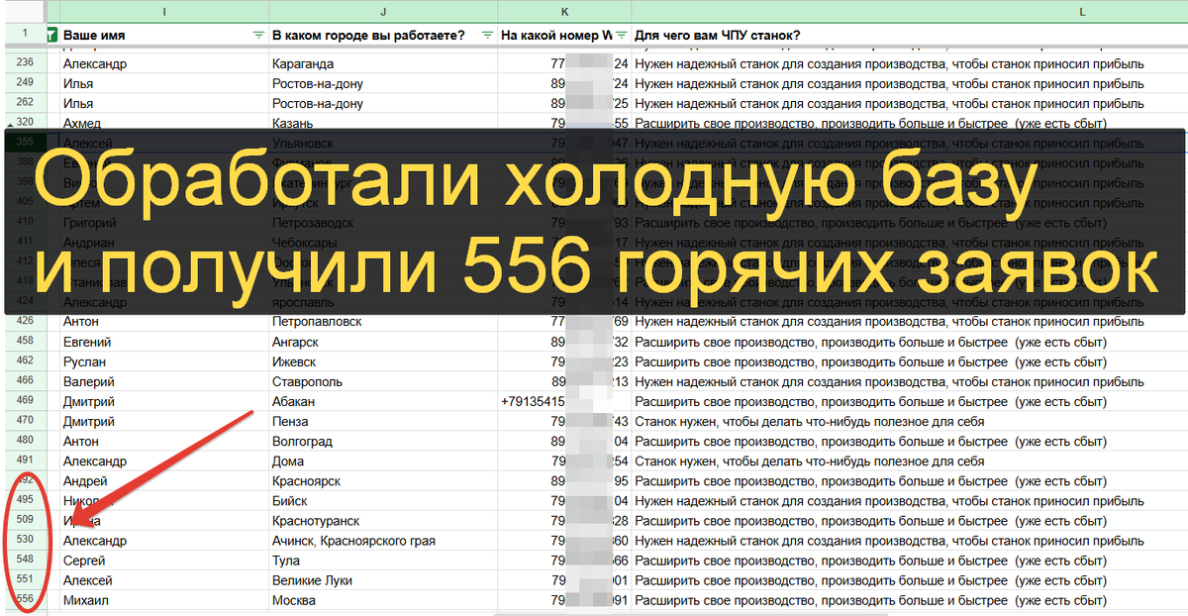Select the column J header
Image resolution: width=1188 pixels, height=616 pixels.
pos(382,10)
